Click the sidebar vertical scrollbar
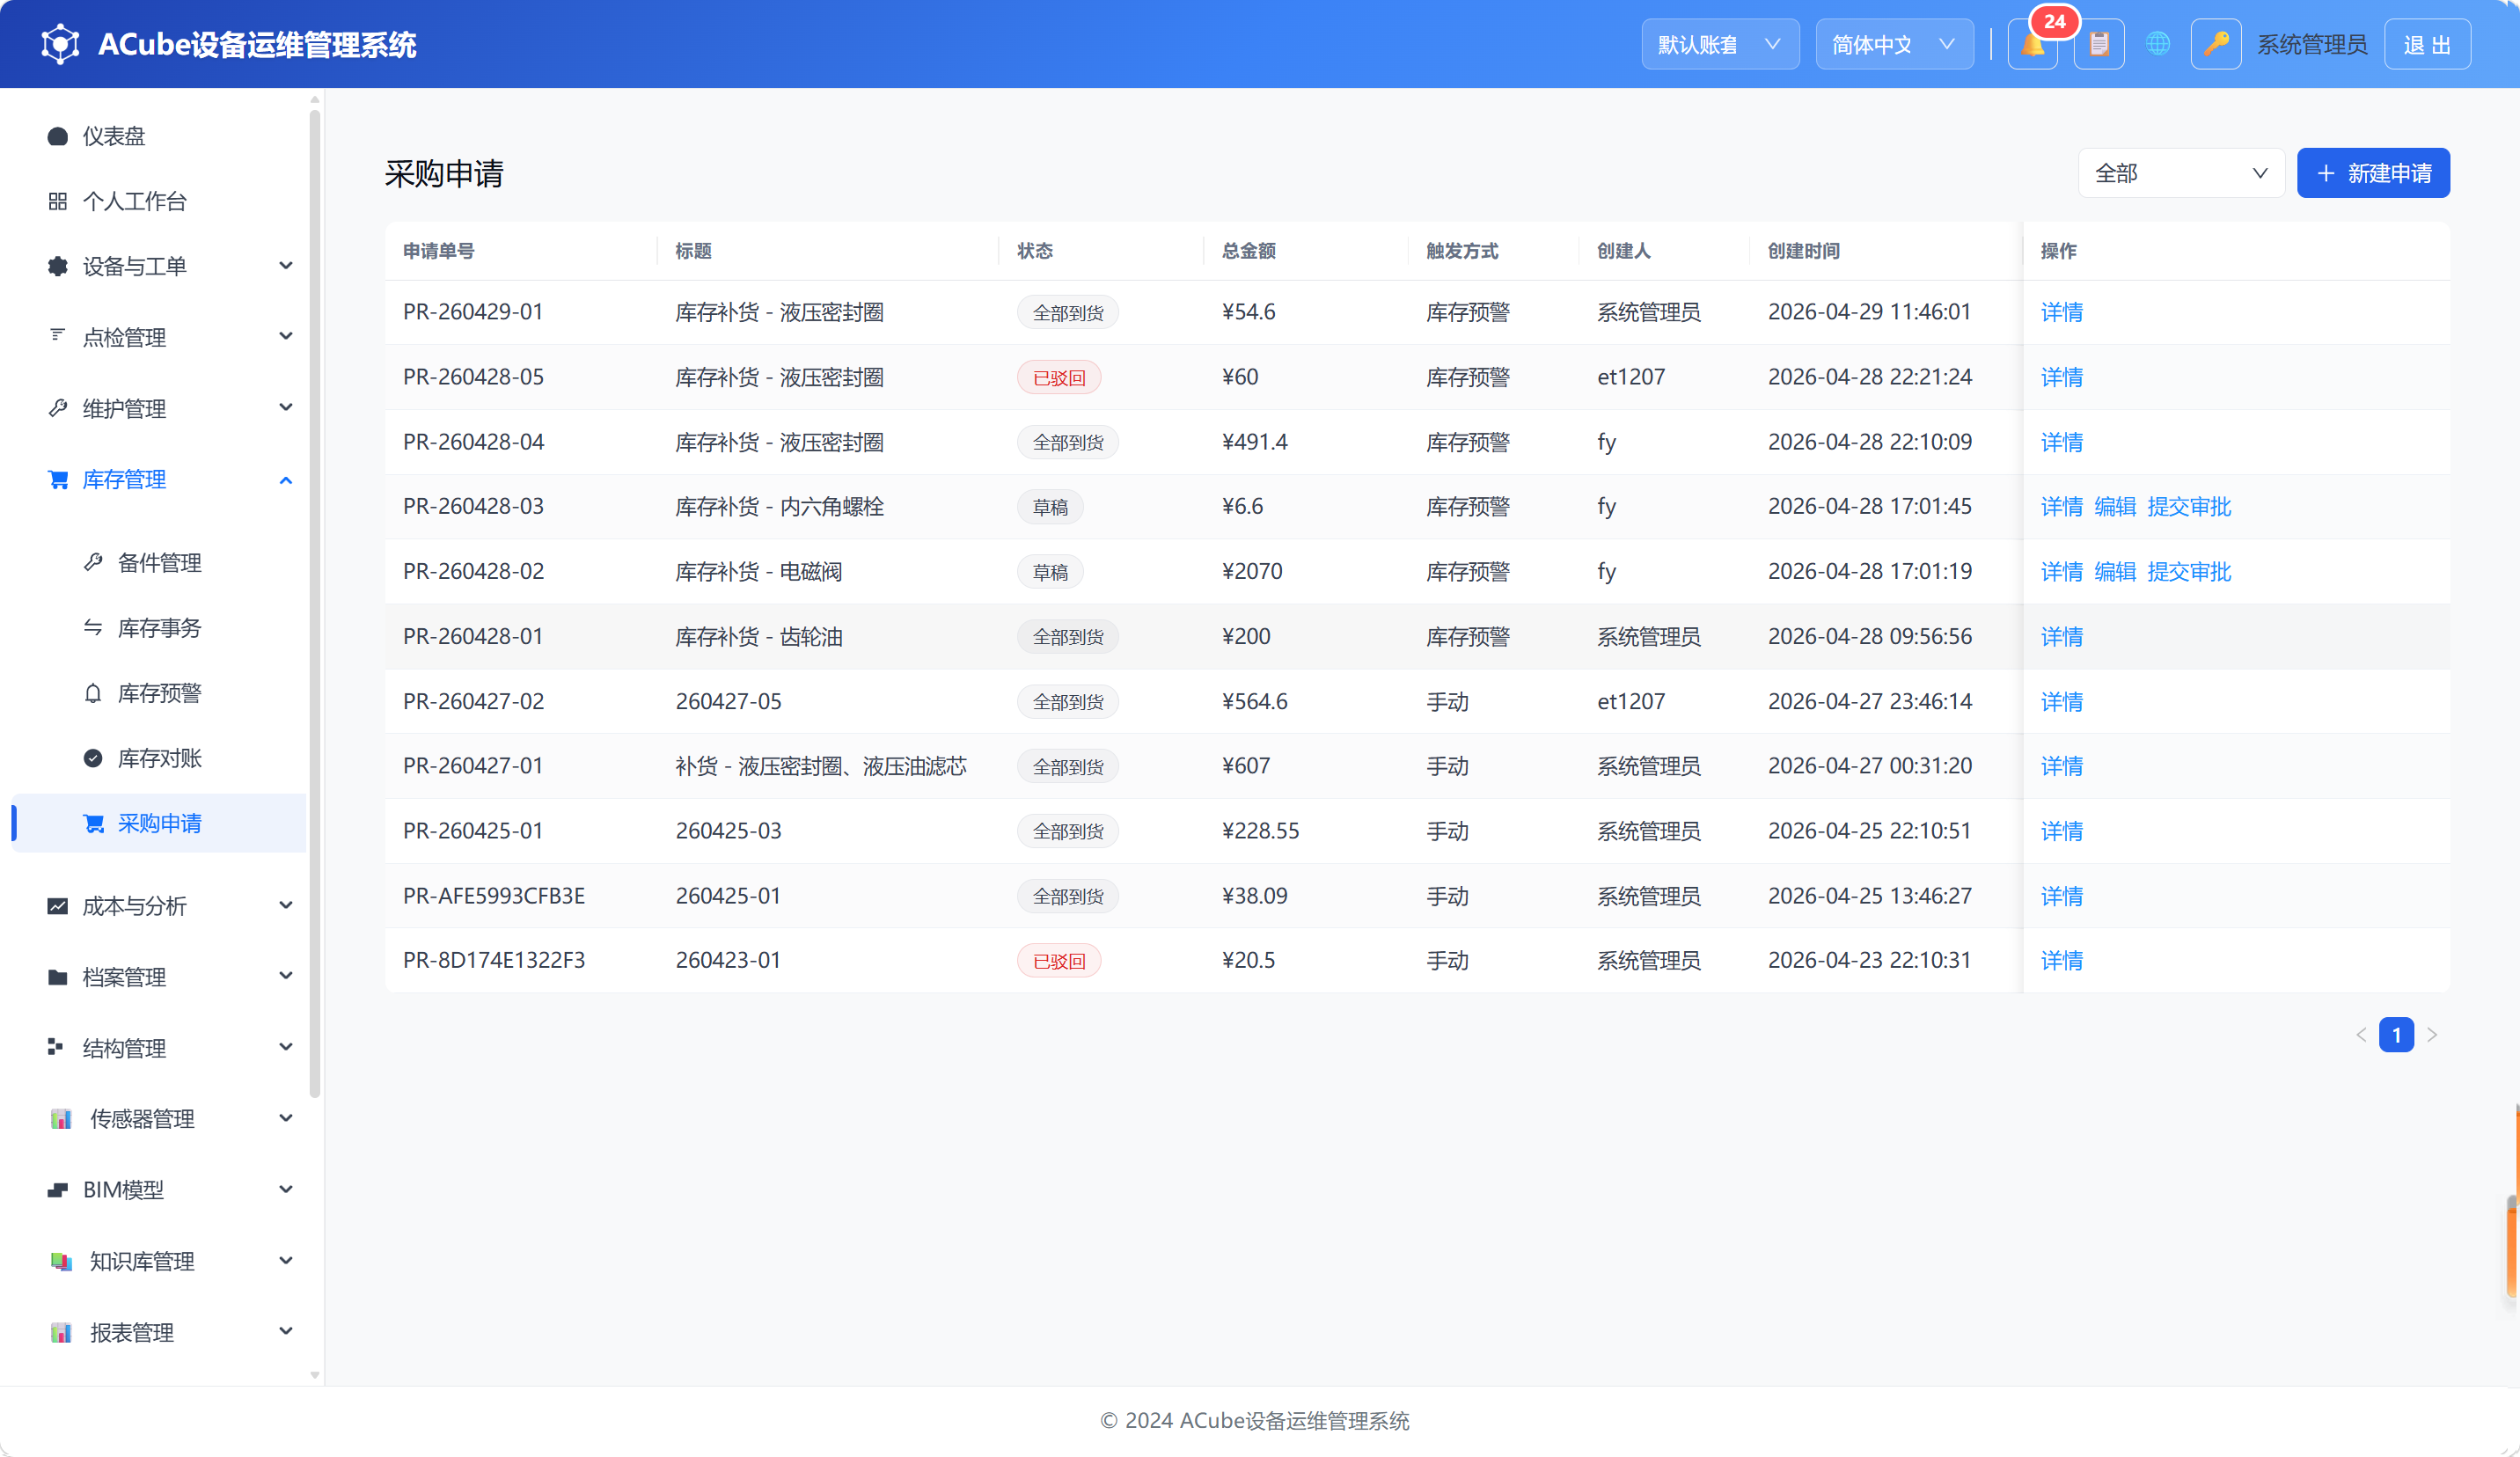The height and width of the screenshot is (1457, 2520). point(315,605)
